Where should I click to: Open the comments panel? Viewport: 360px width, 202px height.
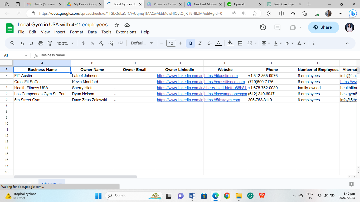tap(277, 27)
